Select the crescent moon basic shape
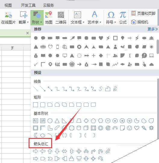Screen dimensions: 159x163 pyautogui.click(x=36, y=135)
